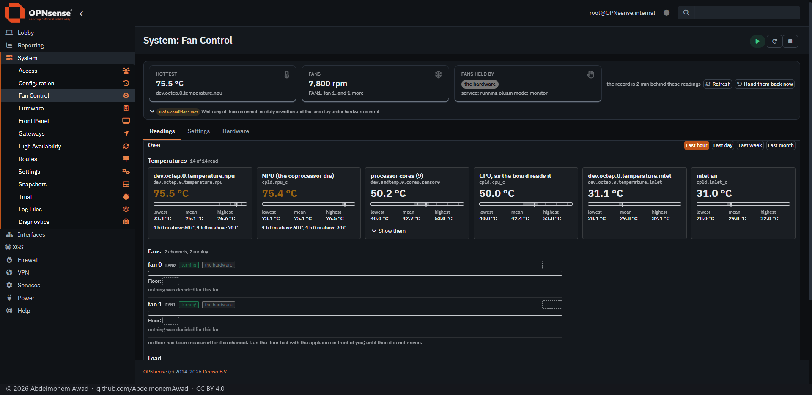Screen dimensions: 812x395
Task: Open the OPNsense footer link
Action: (155, 372)
